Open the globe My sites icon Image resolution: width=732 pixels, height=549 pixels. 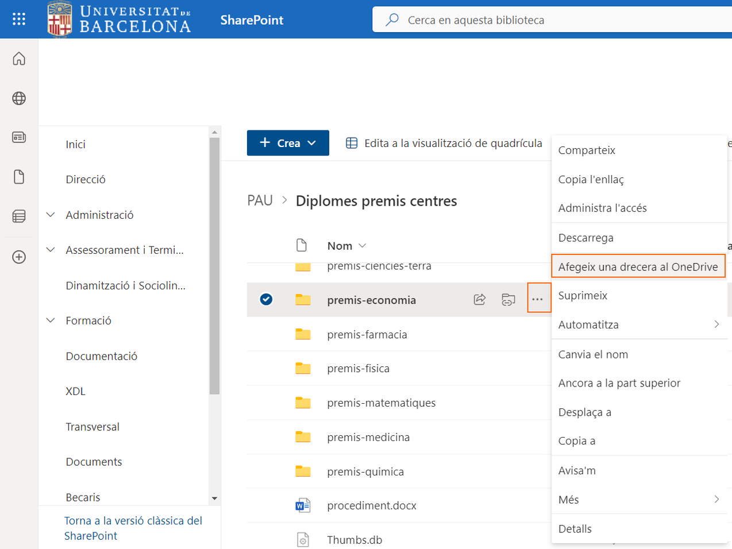[19, 98]
